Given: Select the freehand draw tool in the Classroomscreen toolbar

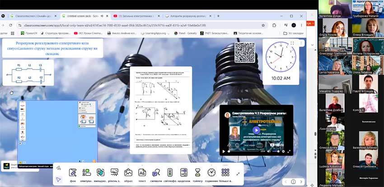Looking at the screenshot, I should click(x=58, y=168).
